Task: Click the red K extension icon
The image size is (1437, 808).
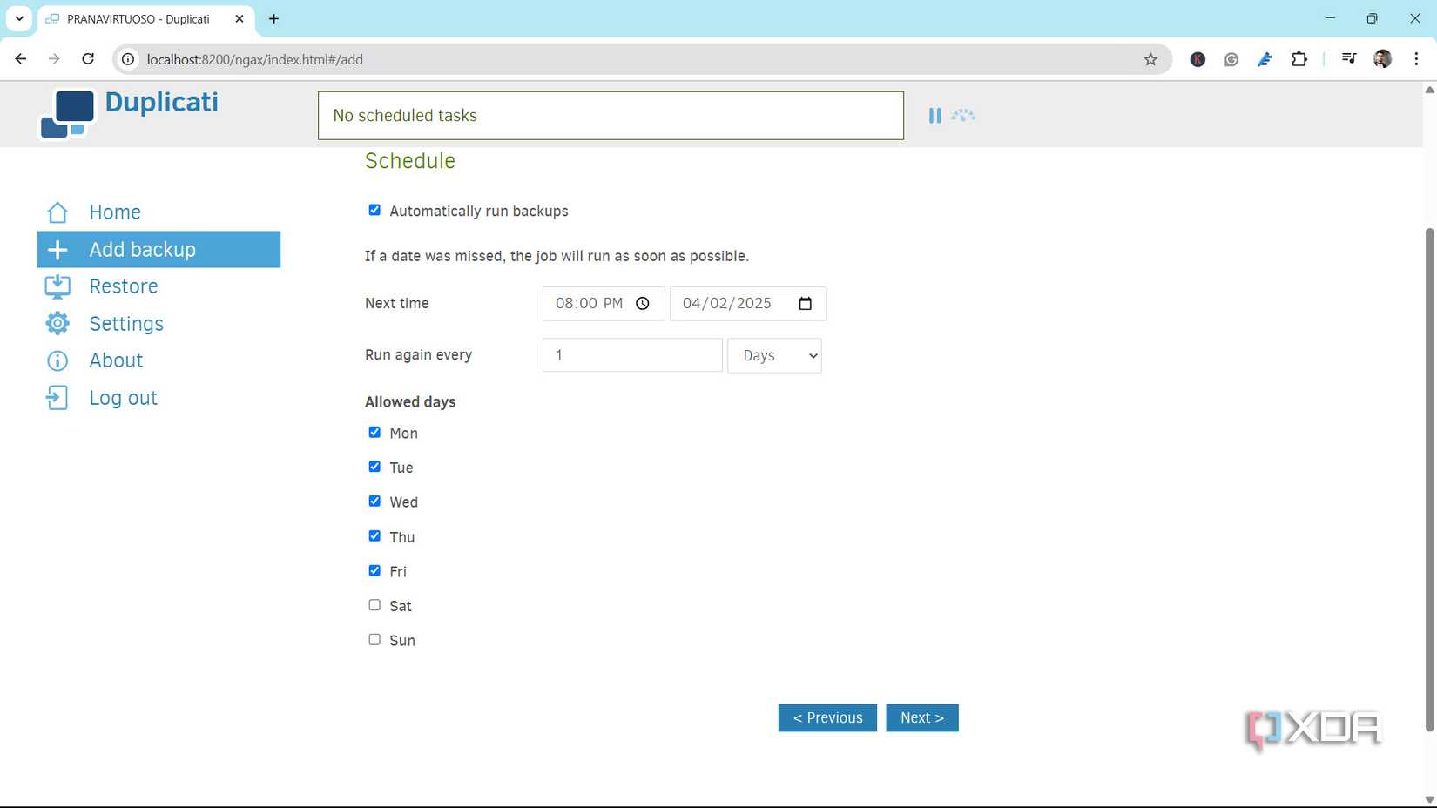Action: 1197,59
